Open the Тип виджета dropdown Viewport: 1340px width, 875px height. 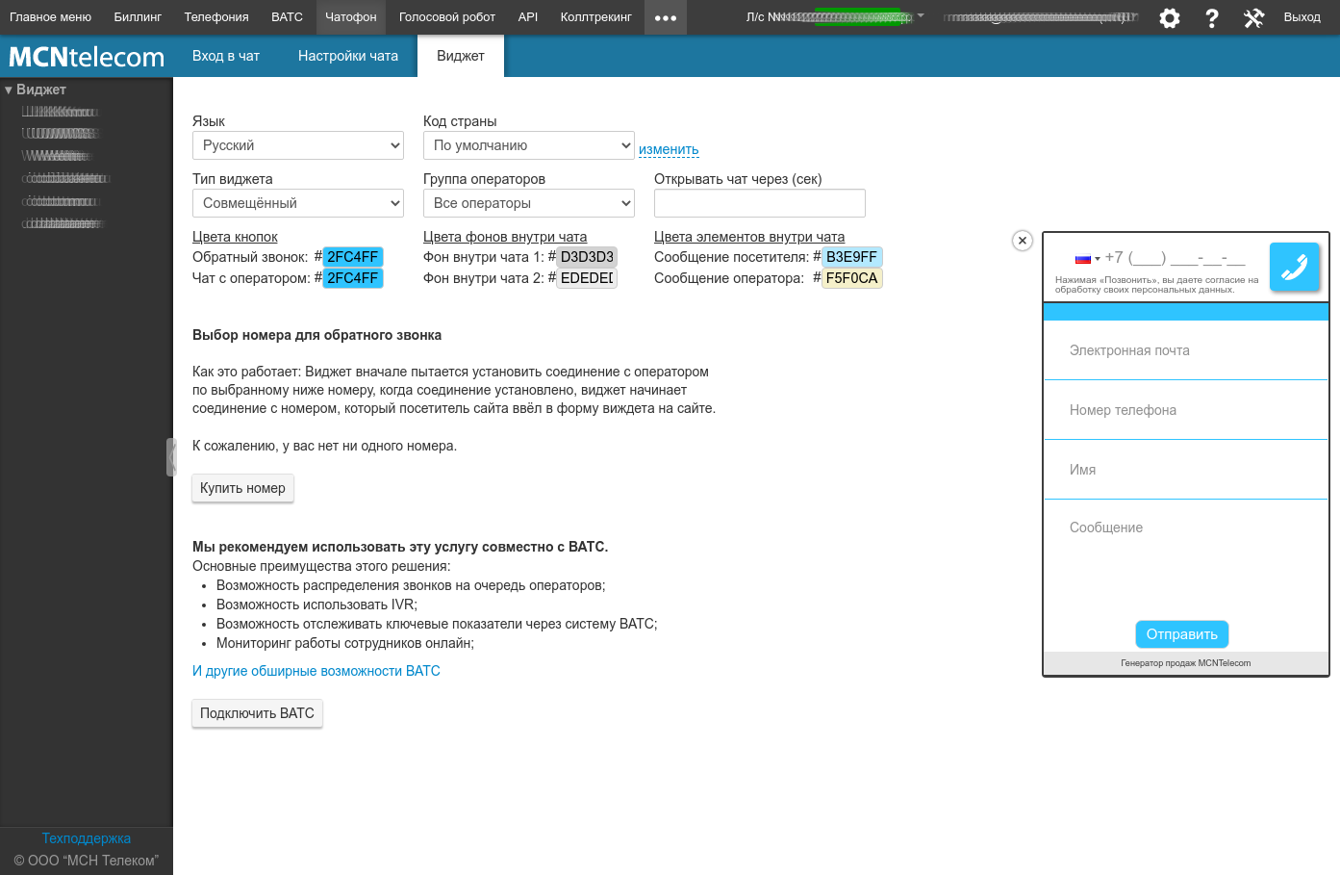pos(298,203)
